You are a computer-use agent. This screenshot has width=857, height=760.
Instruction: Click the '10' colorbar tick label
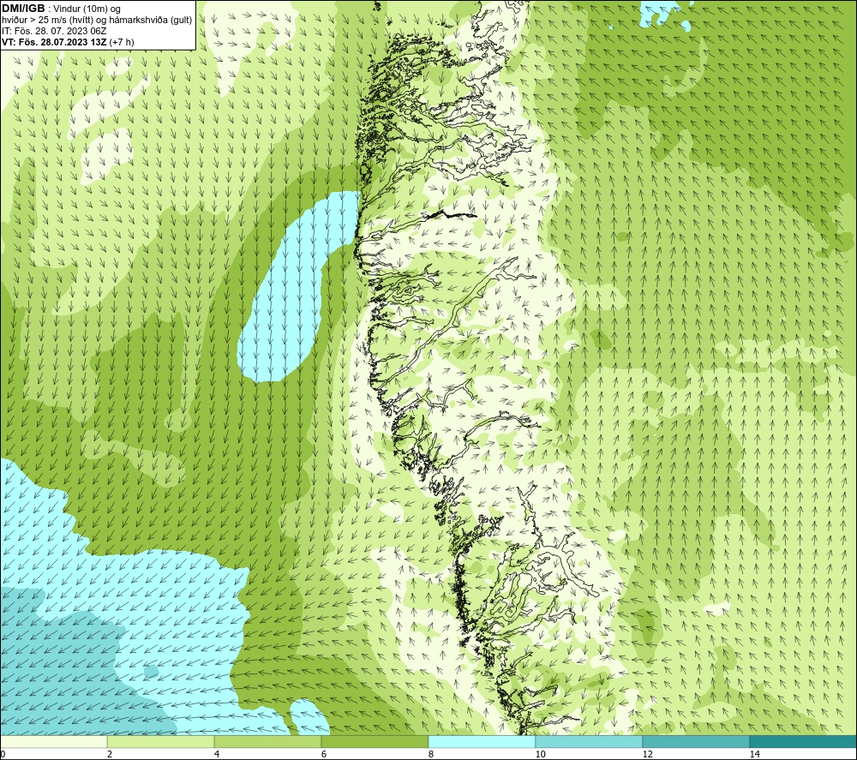(540, 754)
